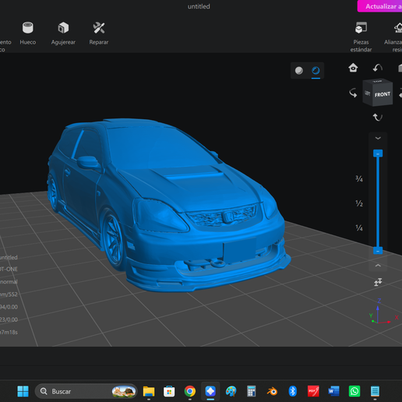Switch to solid shaded view mode

tap(299, 70)
